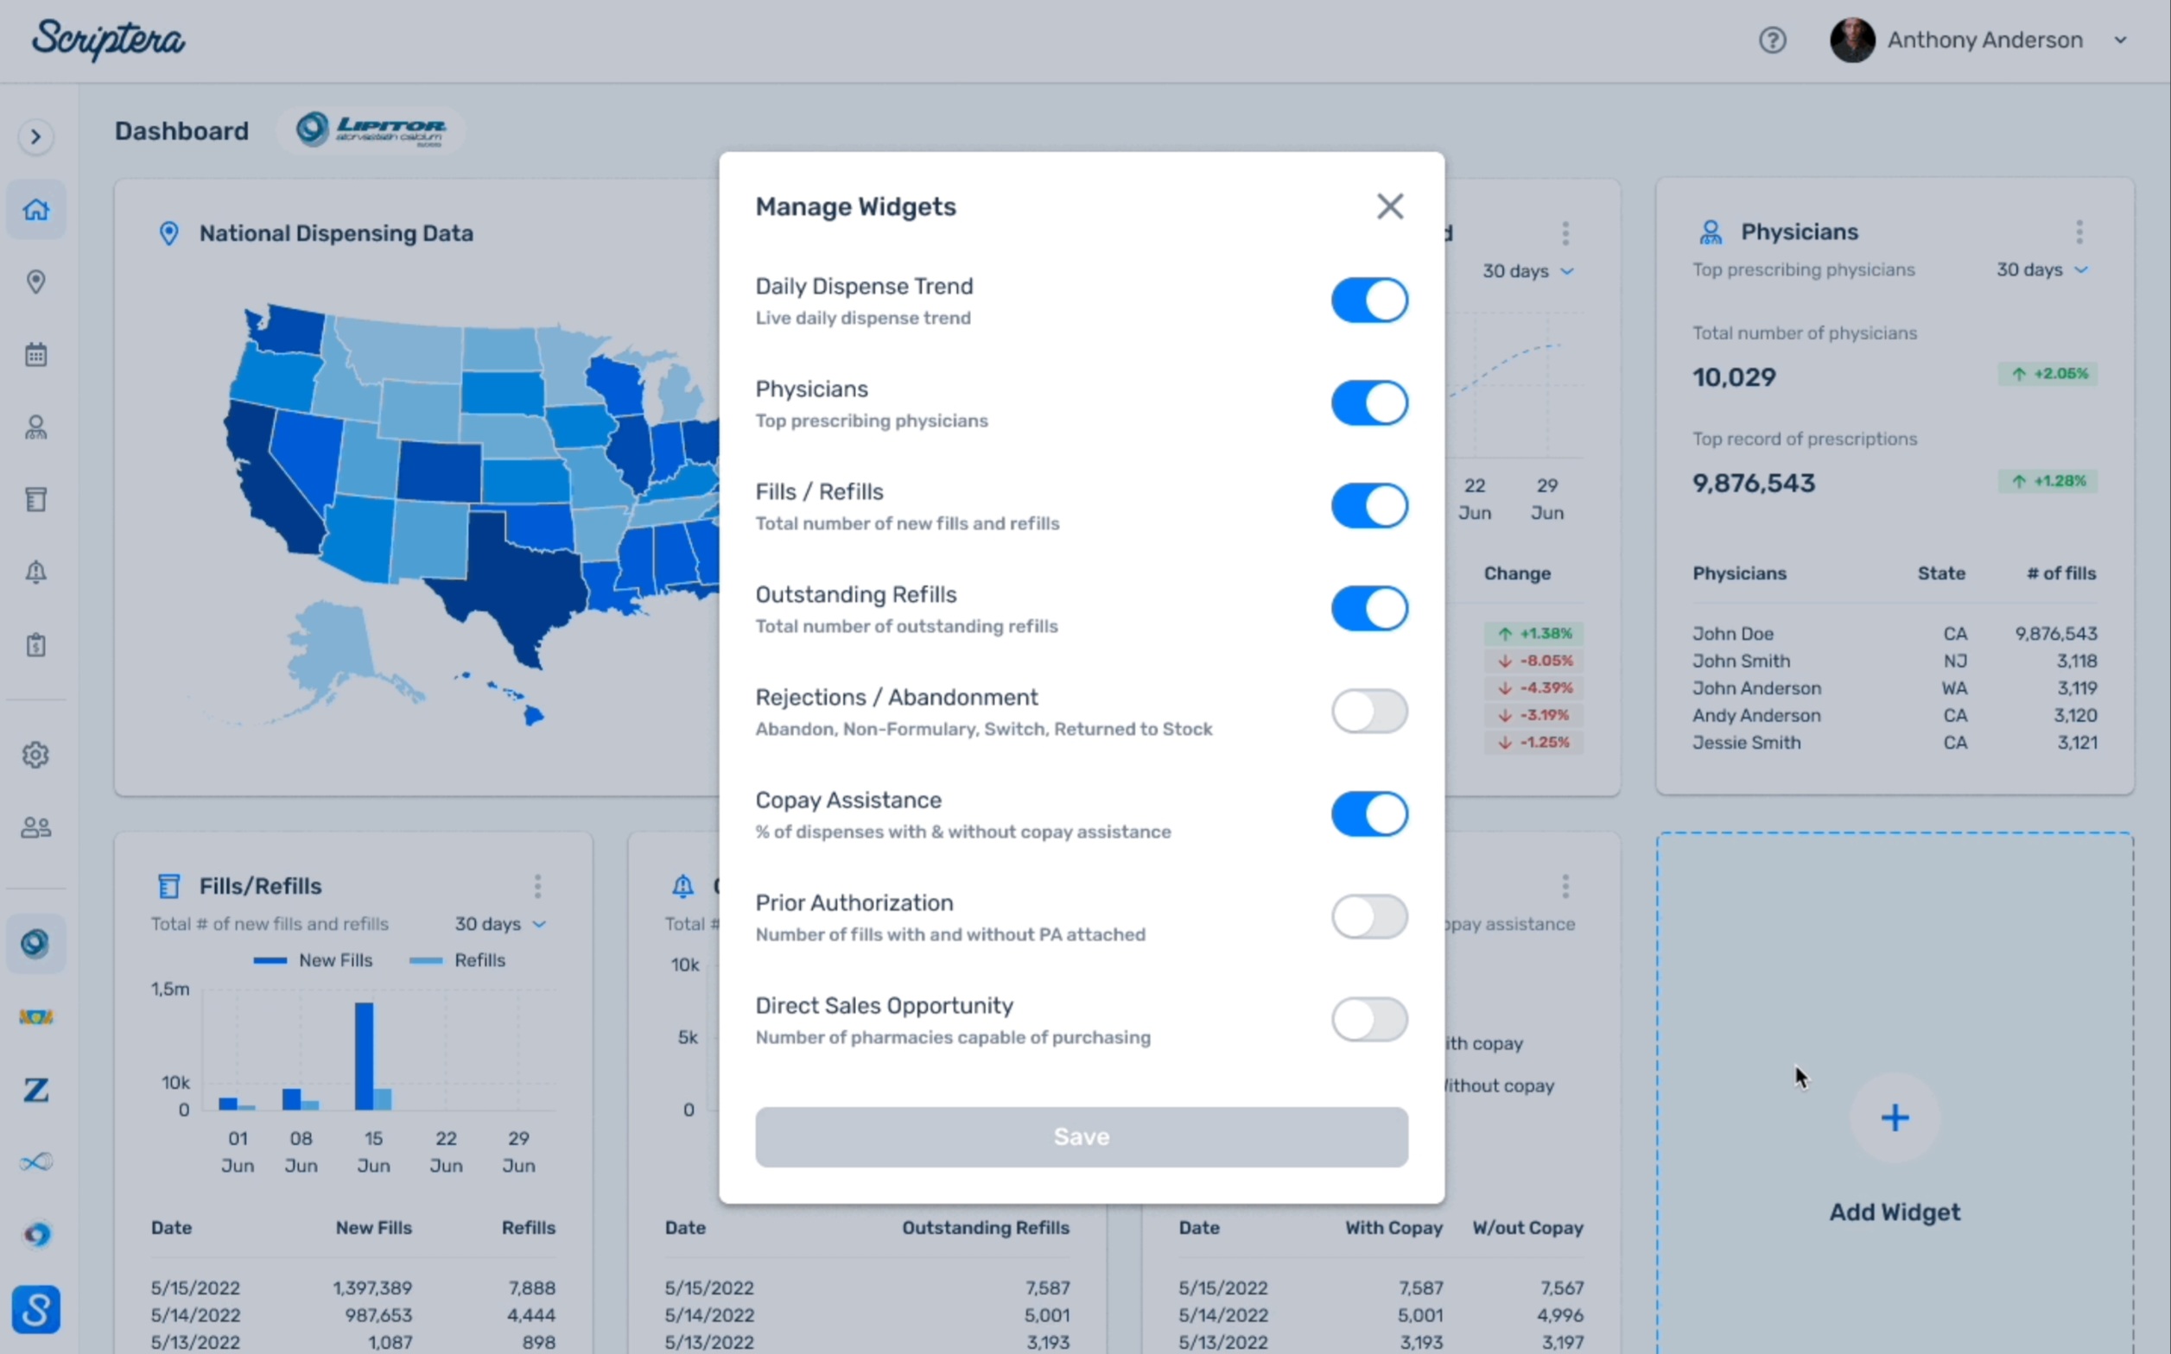
Task: Click the help question mark icon
Action: [1772, 41]
